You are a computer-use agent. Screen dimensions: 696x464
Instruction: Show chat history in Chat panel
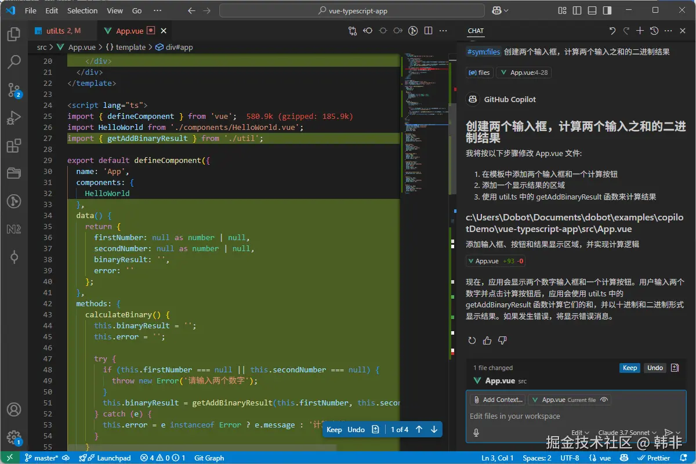point(654,31)
